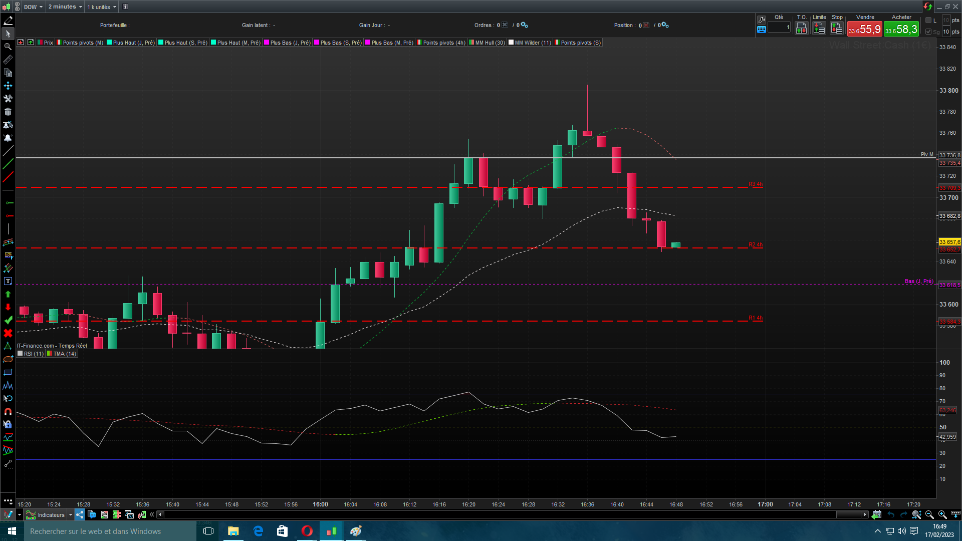Click the wrench settings icon near Qté
The image size is (962, 541).
[762, 20]
